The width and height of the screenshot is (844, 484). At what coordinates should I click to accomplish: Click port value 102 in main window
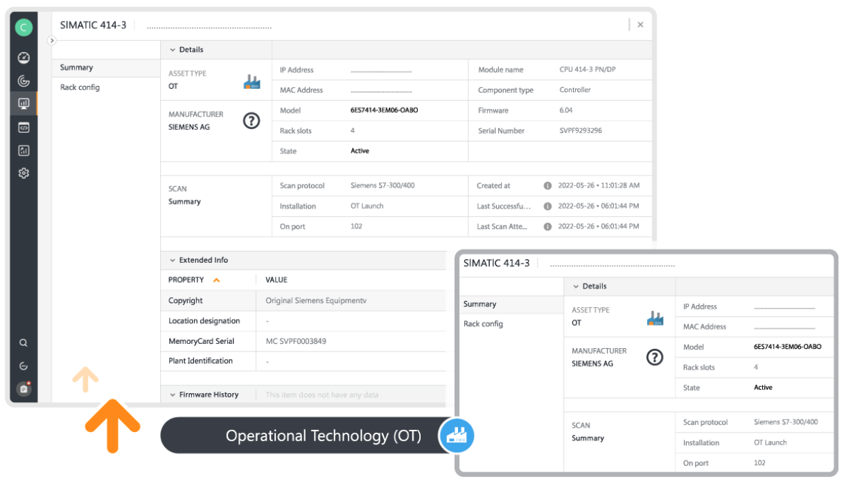pos(356,227)
